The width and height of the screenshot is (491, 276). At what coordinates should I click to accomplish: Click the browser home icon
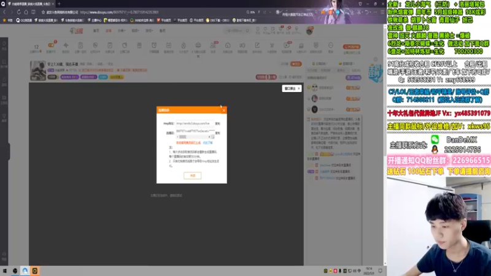point(26,12)
